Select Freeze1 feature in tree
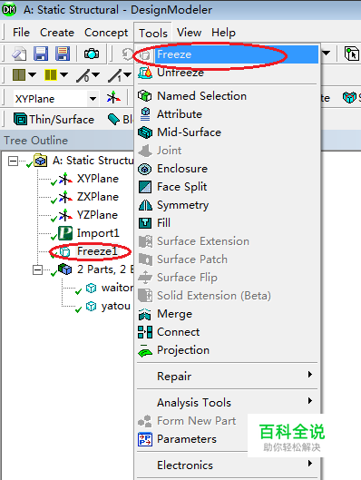361x480 pixels. (x=97, y=251)
